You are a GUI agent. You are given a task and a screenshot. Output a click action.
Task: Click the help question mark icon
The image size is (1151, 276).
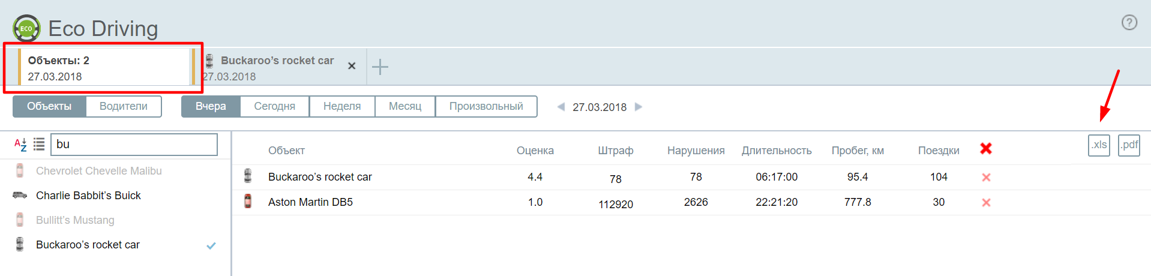click(x=1129, y=23)
